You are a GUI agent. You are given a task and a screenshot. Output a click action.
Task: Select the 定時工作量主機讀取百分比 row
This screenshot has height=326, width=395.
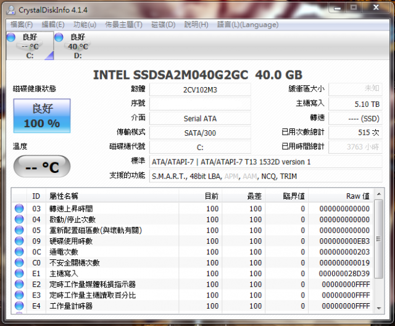click(193, 295)
